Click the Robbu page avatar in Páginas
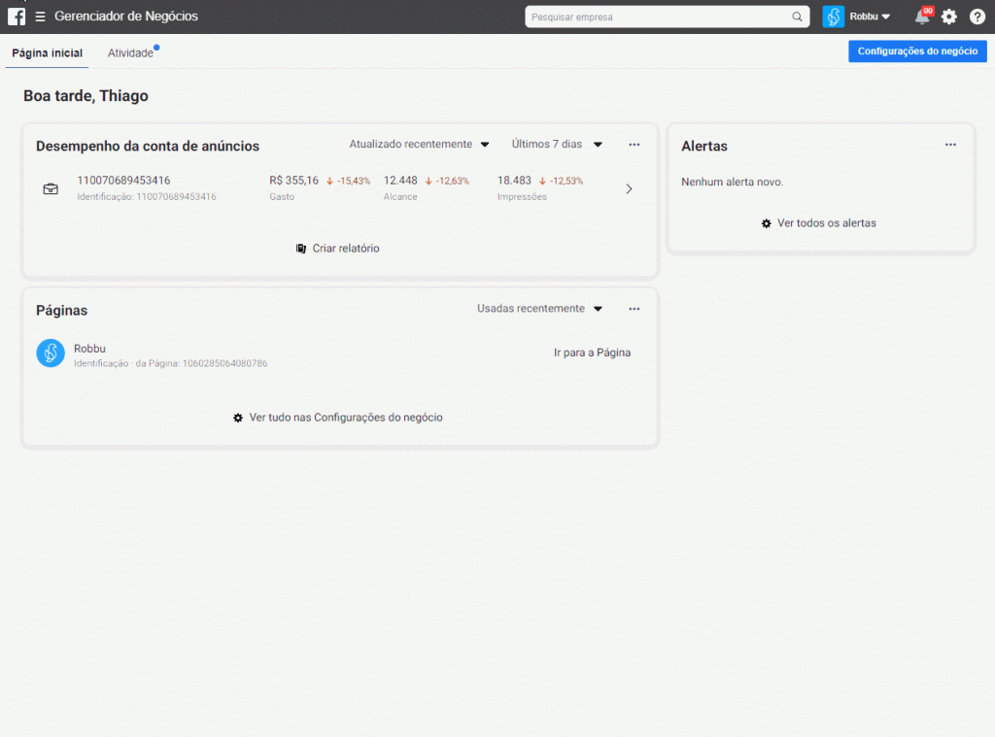The image size is (995, 737). point(51,353)
